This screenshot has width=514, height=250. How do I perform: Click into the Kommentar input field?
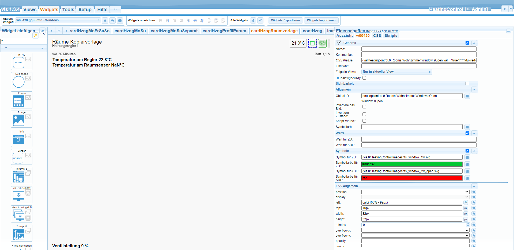pos(419,55)
